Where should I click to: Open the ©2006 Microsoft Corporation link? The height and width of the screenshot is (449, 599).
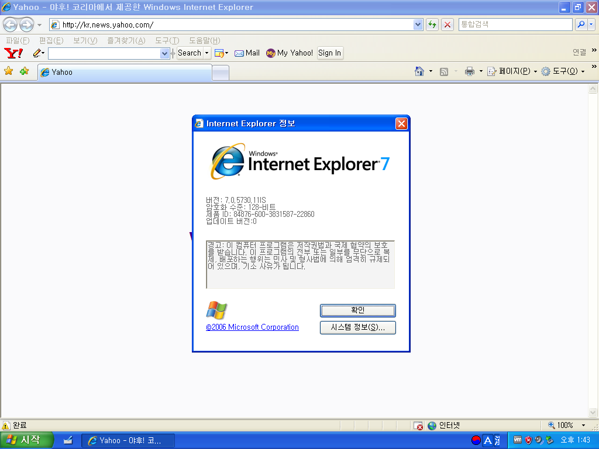click(252, 327)
